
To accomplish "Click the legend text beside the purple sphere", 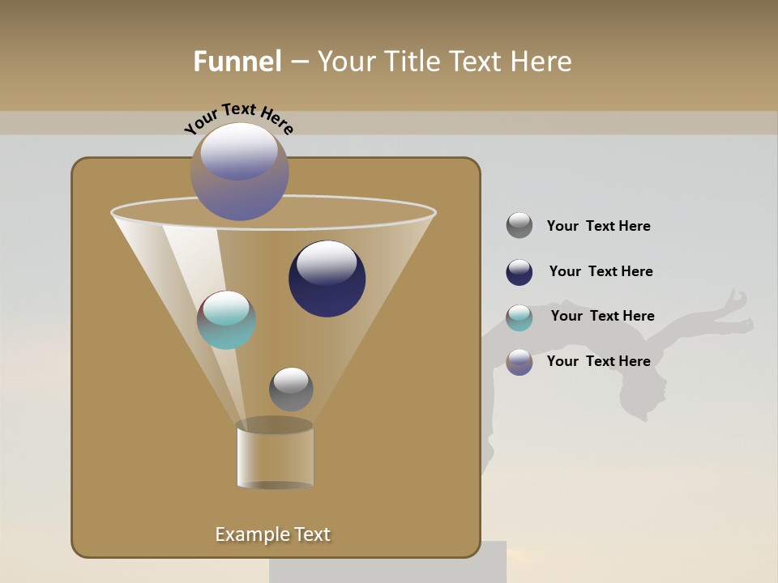I will (598, 361).
